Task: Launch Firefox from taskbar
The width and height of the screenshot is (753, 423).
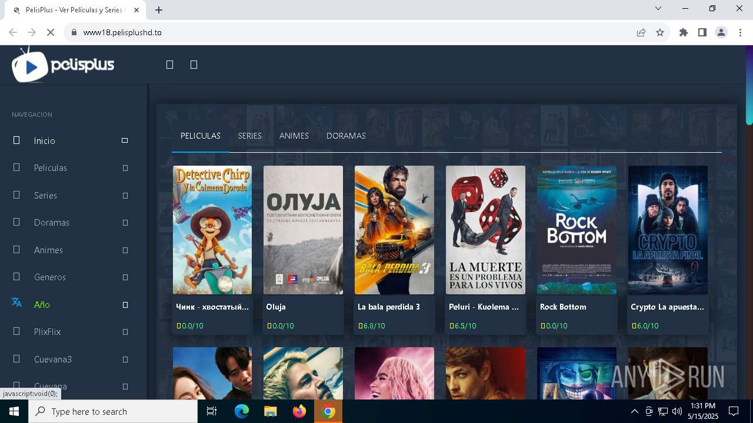Action: (x=299, y=411)
